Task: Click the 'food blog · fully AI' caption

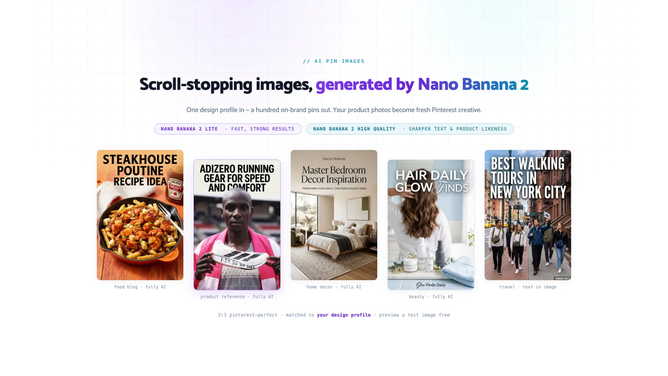Action: tap(140, 287)
